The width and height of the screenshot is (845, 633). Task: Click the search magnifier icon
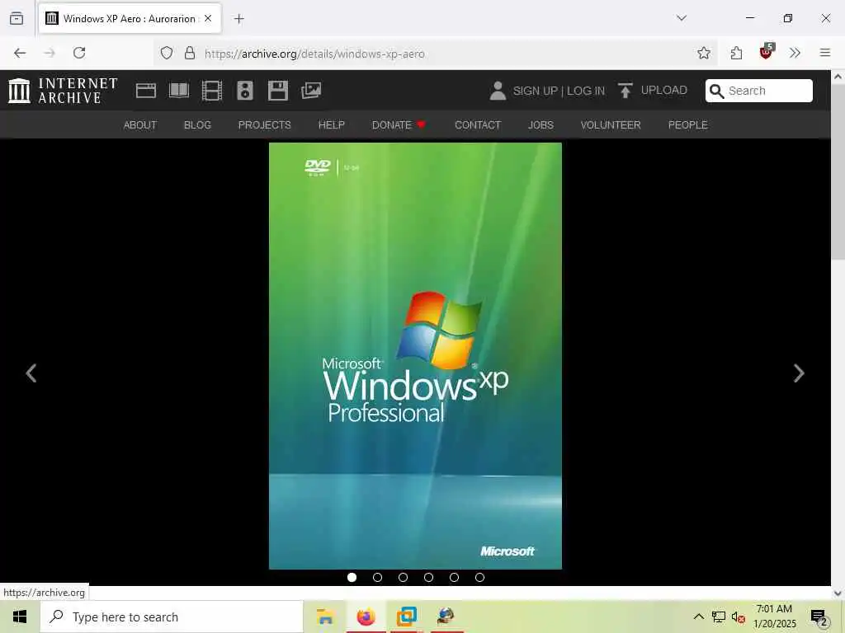click(x=717, y=91)
